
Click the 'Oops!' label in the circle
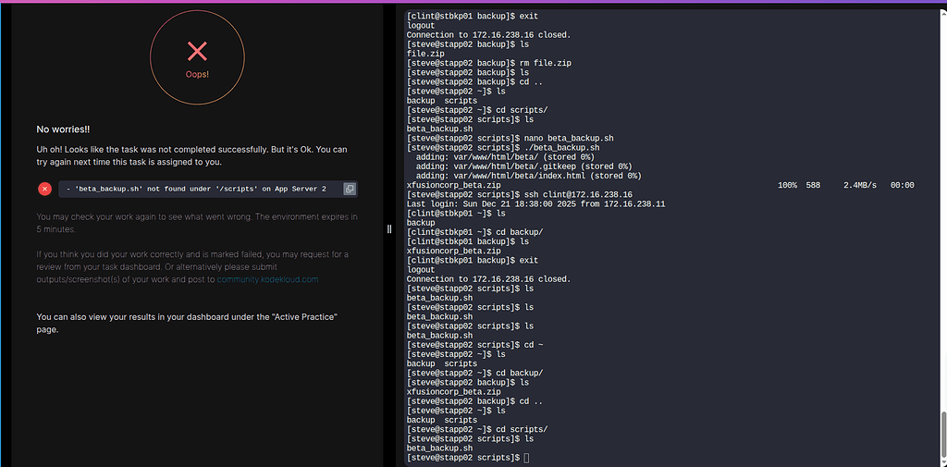tap(197, 73)
